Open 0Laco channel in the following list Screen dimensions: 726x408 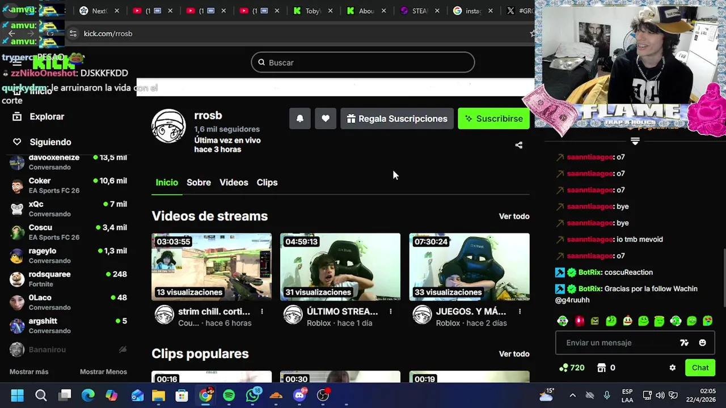click(69, 302)
